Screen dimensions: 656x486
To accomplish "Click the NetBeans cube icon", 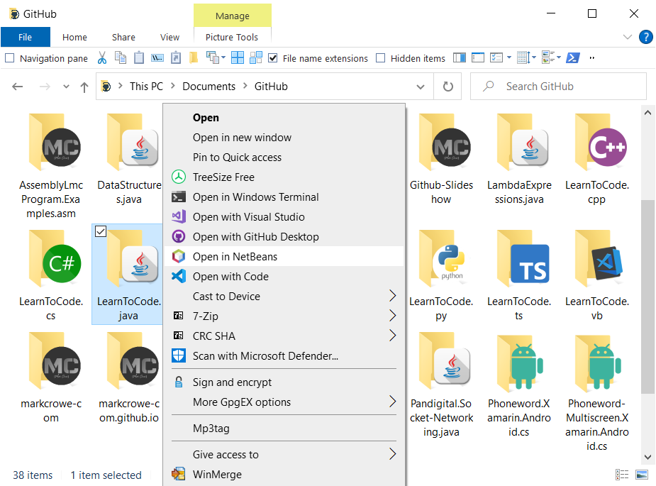I will [179, 256].
